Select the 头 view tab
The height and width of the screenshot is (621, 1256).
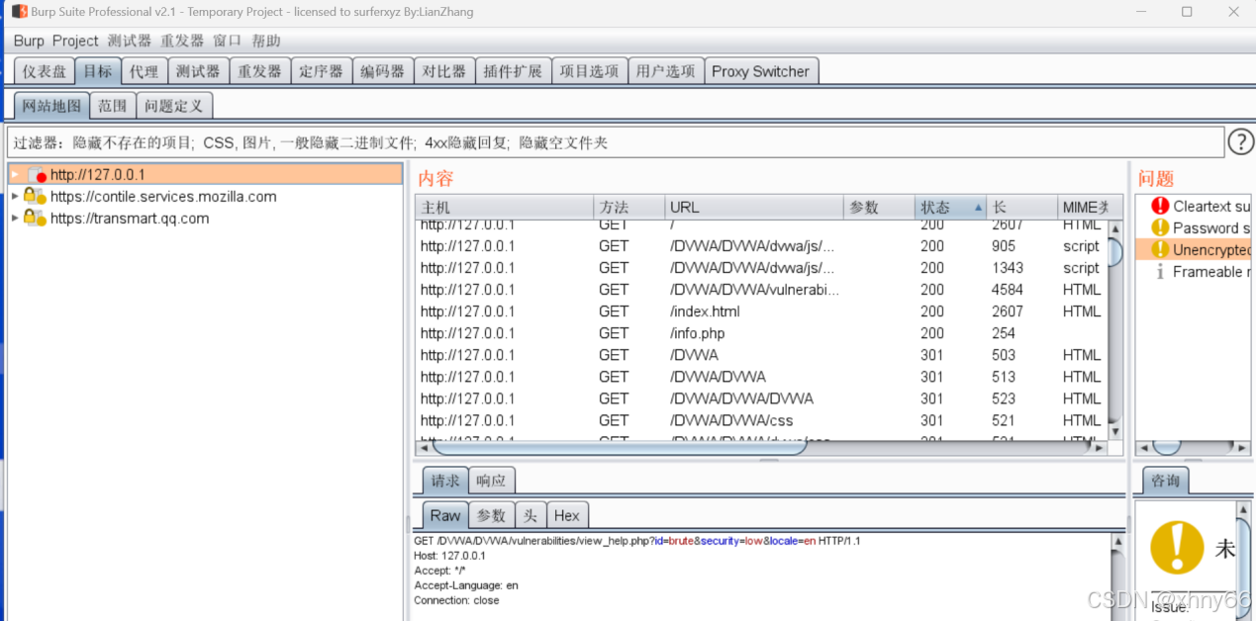coord(531,515)
